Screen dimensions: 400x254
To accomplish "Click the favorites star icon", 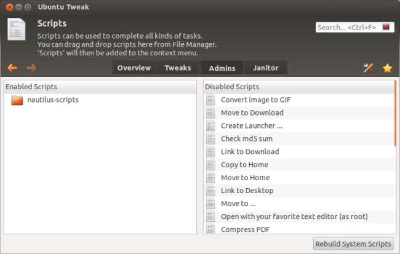I will [387, 68].
